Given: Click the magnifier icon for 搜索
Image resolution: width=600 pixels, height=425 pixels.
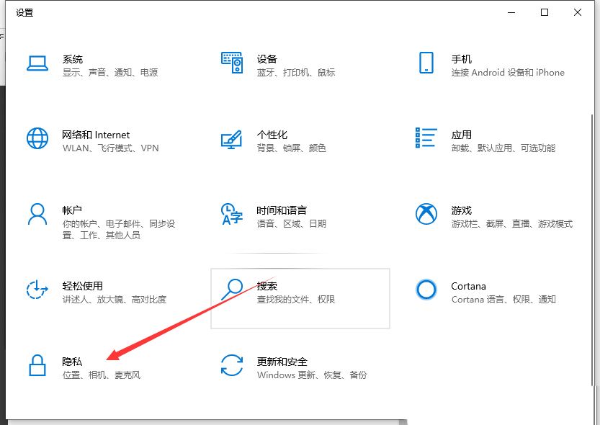Looking at the screenshot, I should click(232, 290).
